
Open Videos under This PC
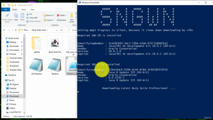[12, 108]
